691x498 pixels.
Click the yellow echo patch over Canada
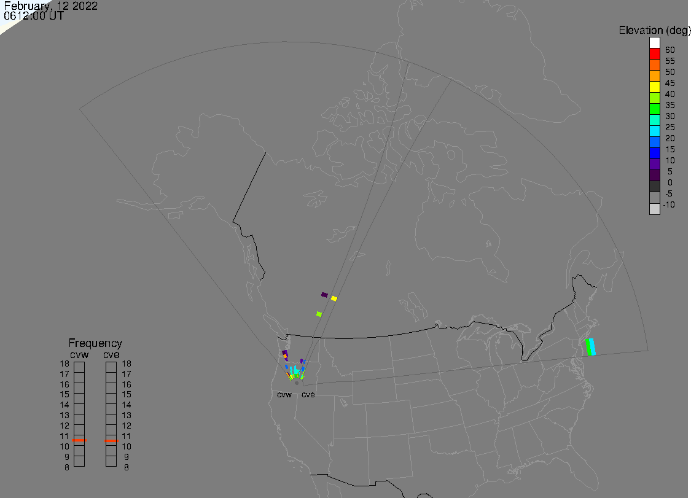[x=334, y=298]
